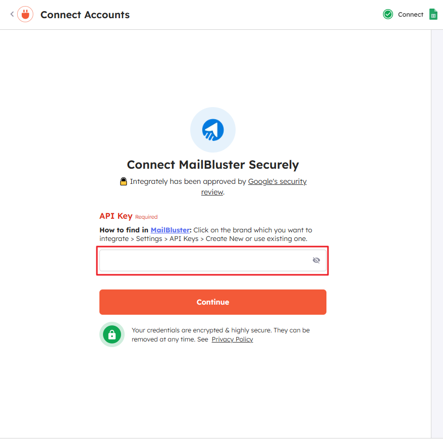Click the round MailBluster logo

click(212, 129)
